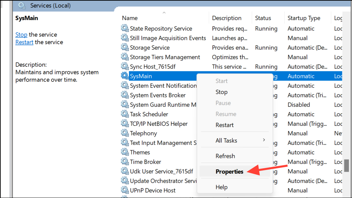Click the gear icon beside Telephony

124,133
